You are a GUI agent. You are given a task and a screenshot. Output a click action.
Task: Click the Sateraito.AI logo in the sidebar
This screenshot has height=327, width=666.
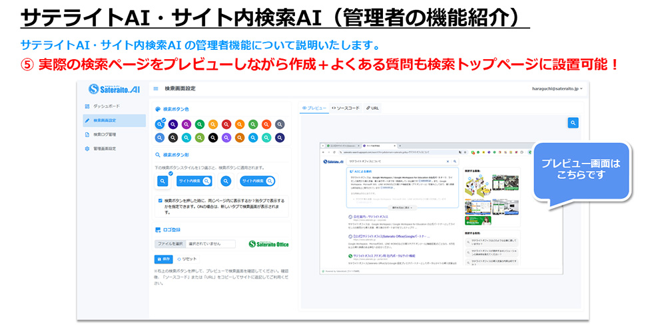(x=115, y=89)
